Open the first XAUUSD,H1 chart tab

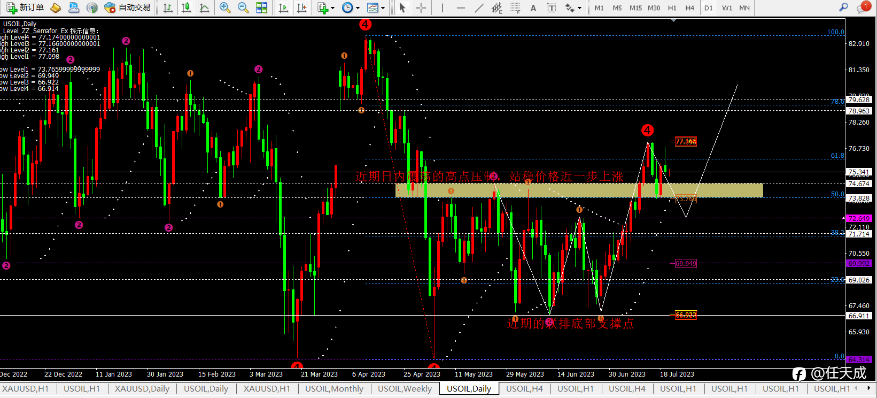click(25, 389)
